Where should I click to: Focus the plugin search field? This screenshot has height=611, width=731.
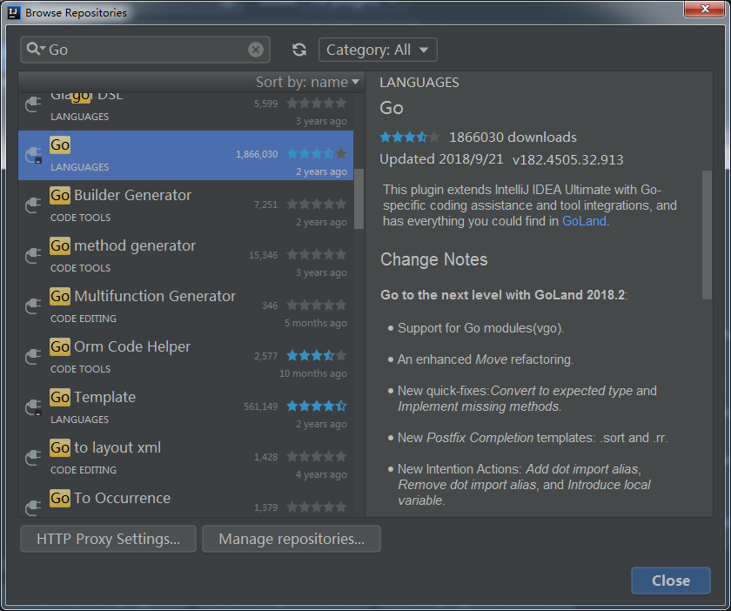(x=145, y=50)
